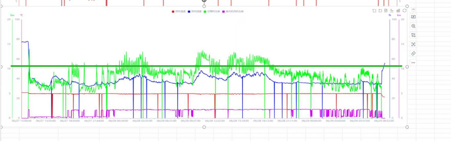This screenshot has width=451, height=141.
Task: Select the eraser tool icon
Action: pos(413,53)
